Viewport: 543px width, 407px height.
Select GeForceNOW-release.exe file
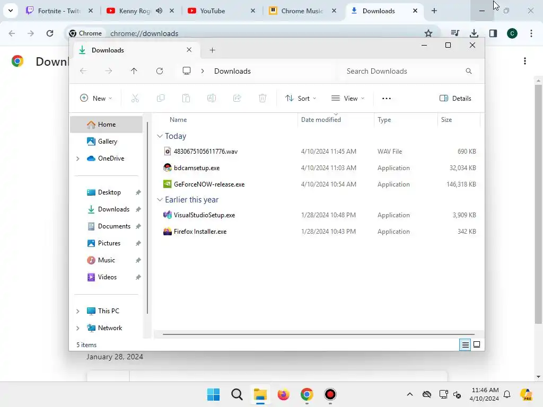tap(209, 184)
